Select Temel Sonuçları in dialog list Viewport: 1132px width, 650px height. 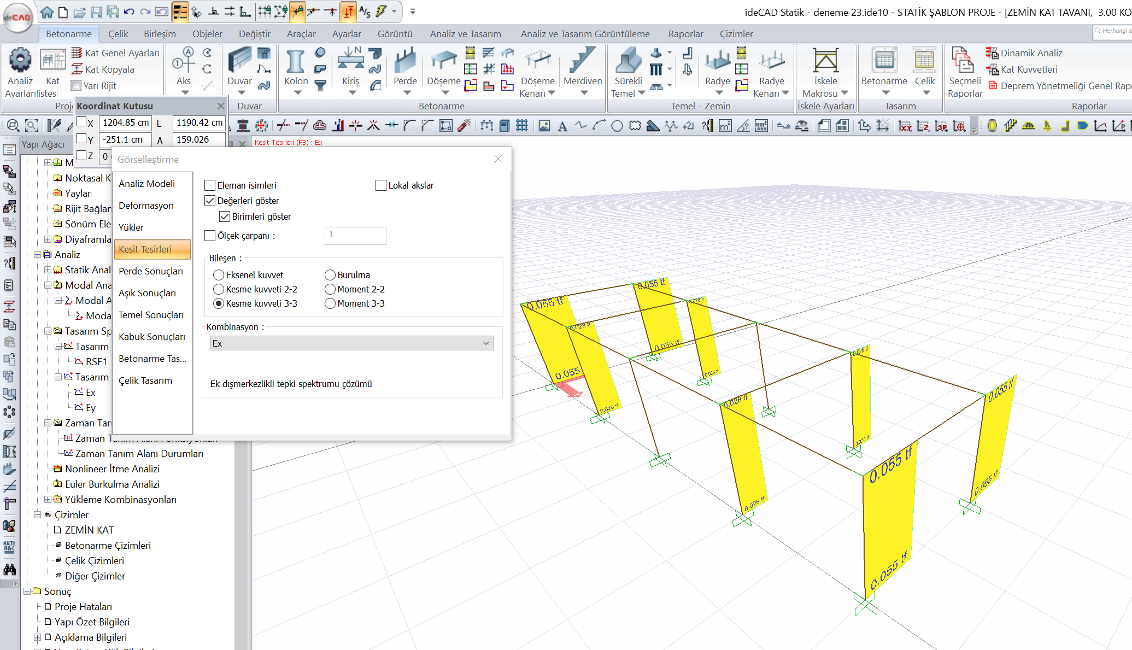click(x=153, y=315)
